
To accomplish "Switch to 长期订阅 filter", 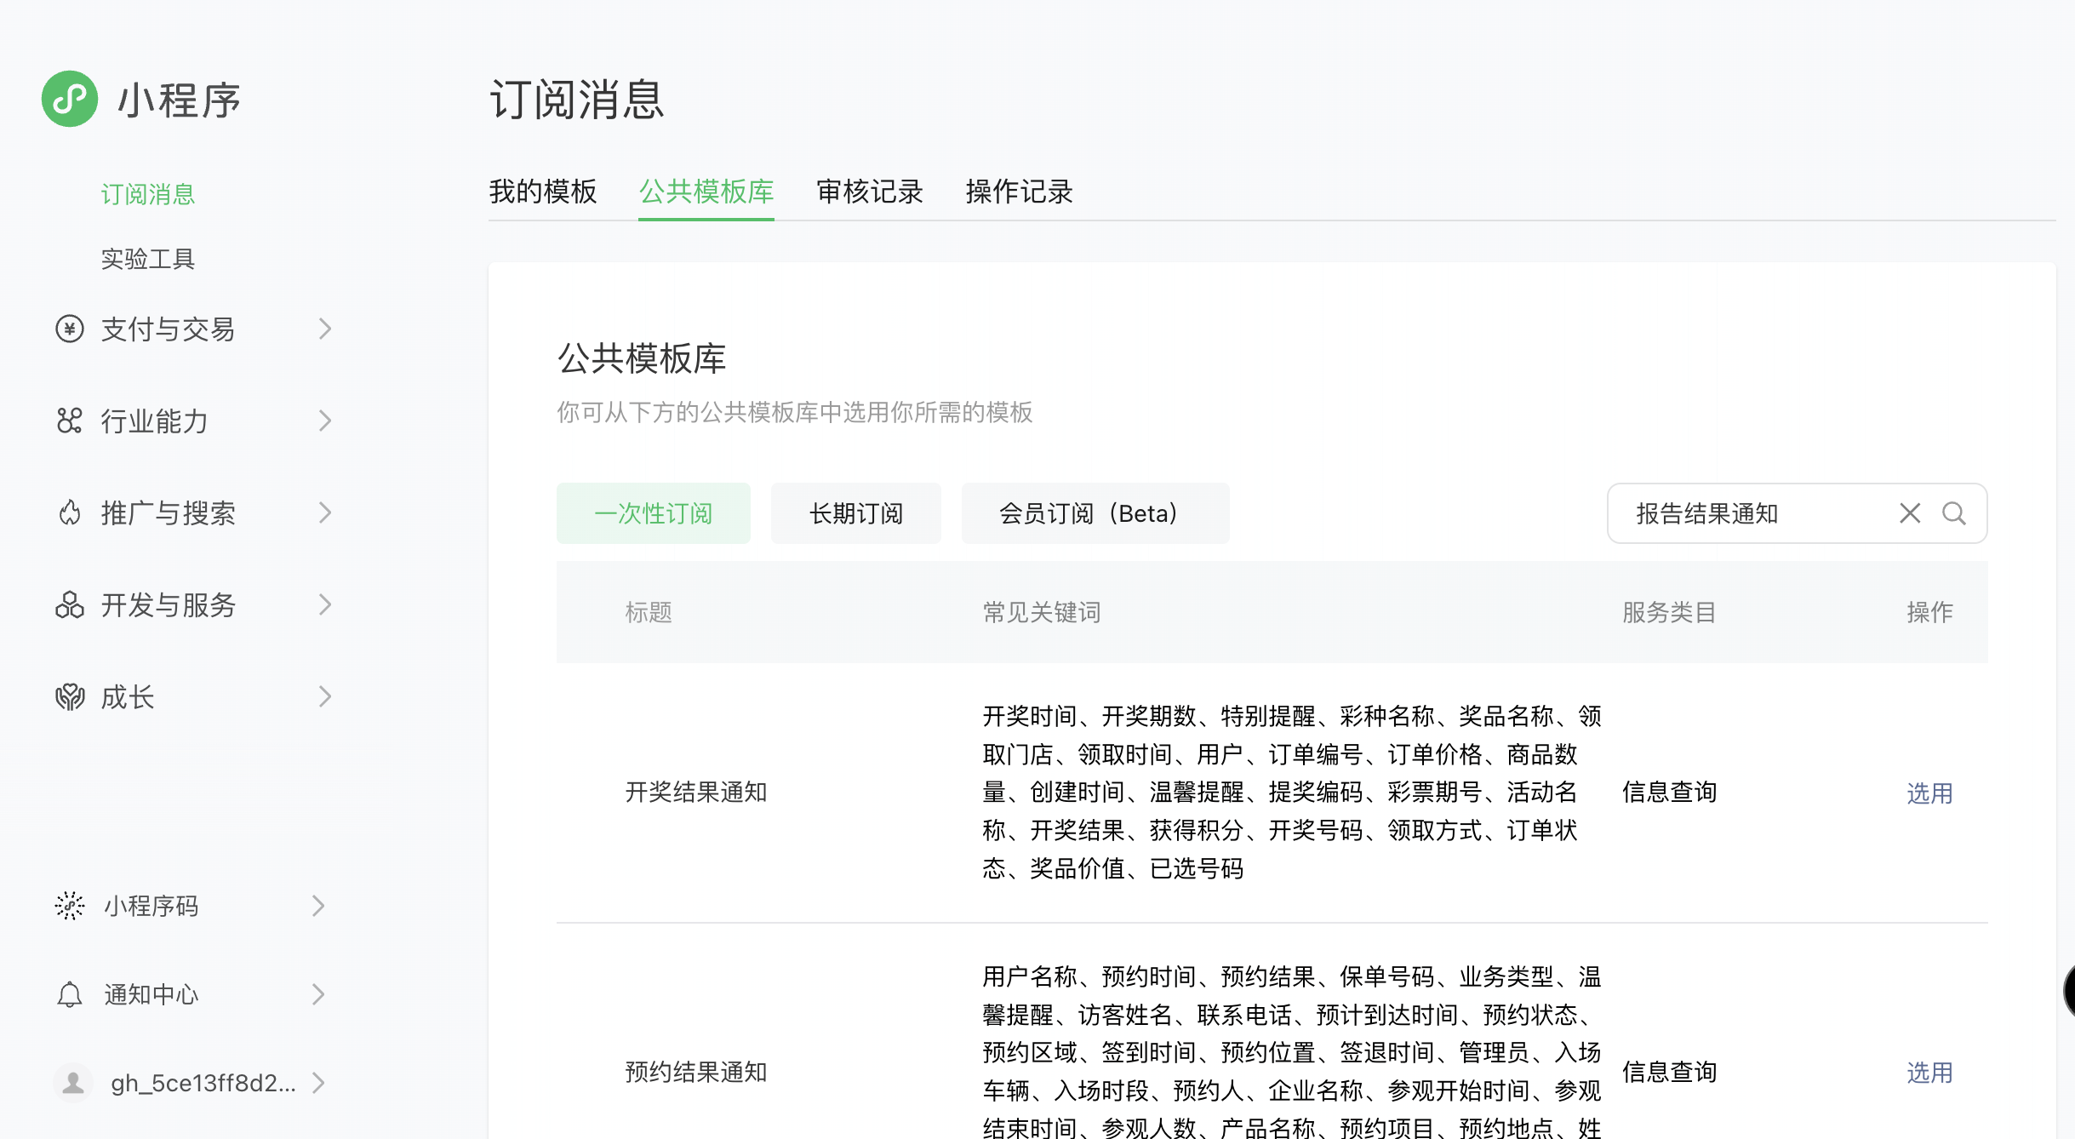I will [x=855, y=513].
